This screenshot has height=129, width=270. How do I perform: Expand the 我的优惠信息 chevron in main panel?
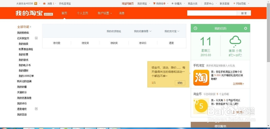pyautogui.click(x=150, y=31)
